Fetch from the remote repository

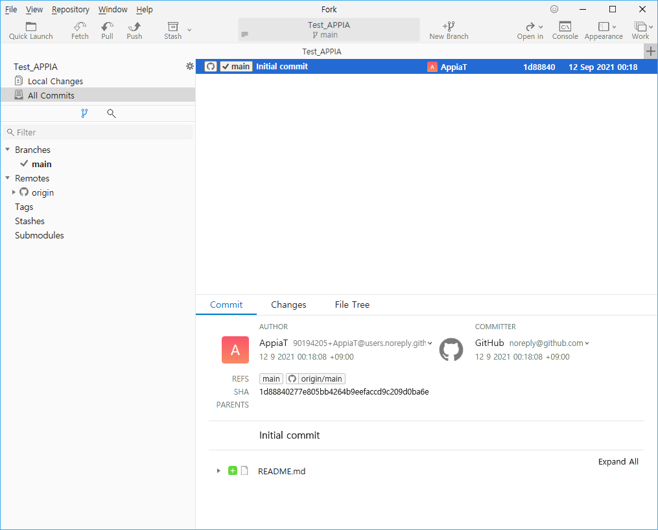coord(80,31)
